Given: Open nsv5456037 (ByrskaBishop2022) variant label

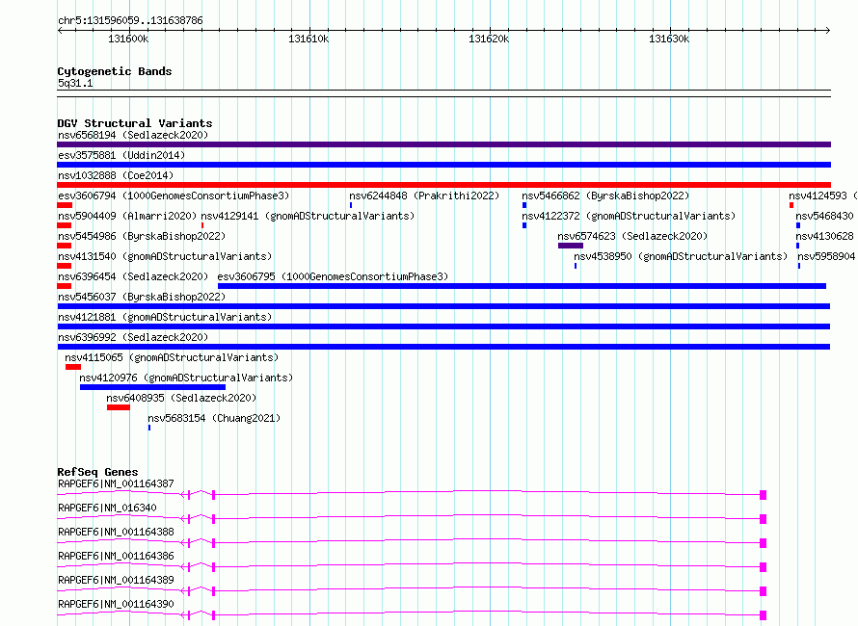Looking at the screenshot, I should coord(142,297).
